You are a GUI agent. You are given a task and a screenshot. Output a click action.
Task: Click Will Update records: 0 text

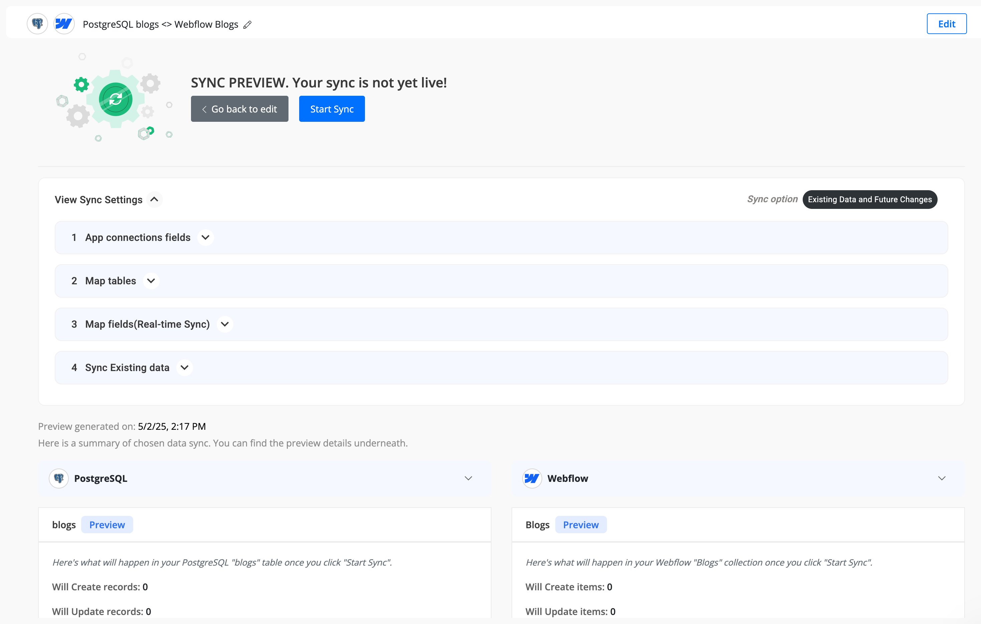[x=102, y=611]
